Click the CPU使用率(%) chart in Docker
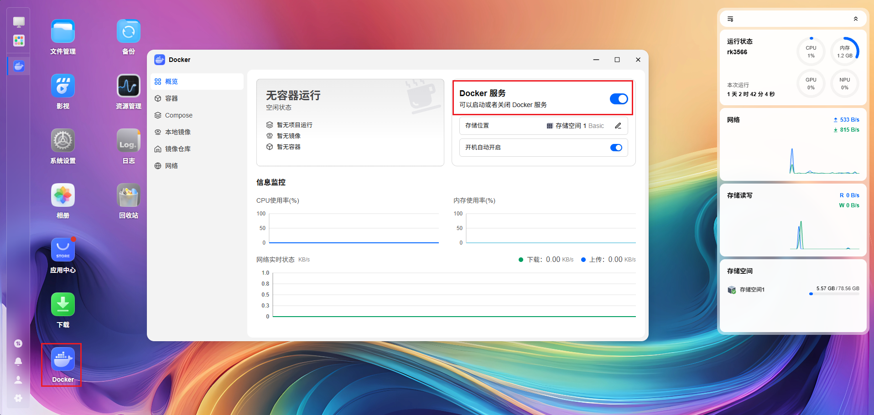This screenshot has height=415, width=874. (x=348, y=228)
